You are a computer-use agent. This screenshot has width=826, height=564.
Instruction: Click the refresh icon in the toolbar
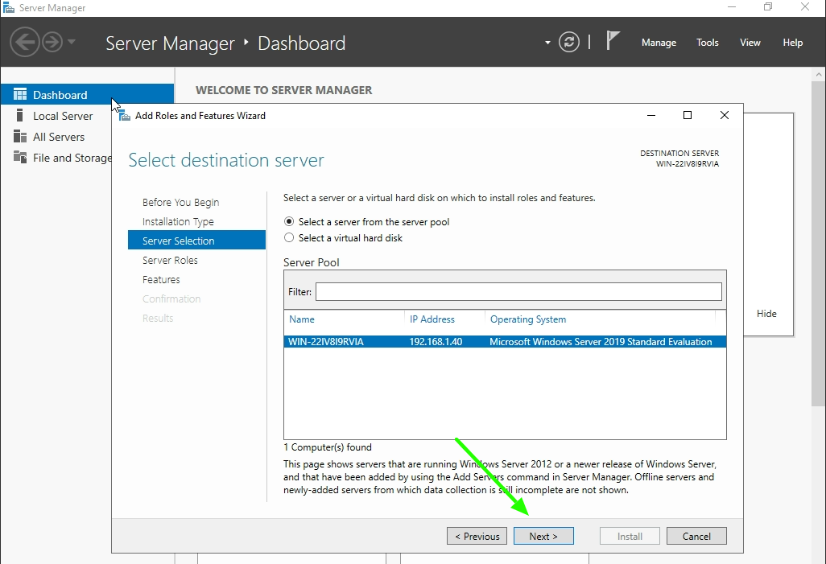(569, 42)
